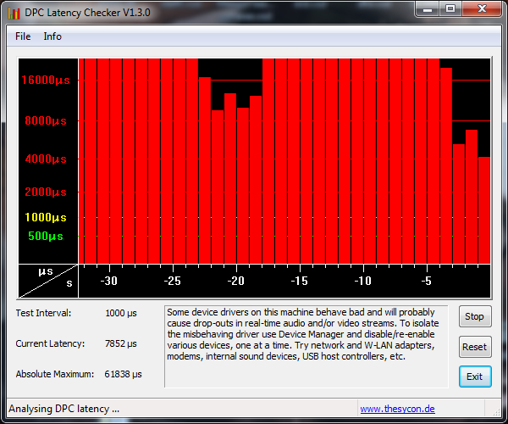Click the -25 time axis label
This screenshot has width=508, height=424.
click(x=173, y=281)
